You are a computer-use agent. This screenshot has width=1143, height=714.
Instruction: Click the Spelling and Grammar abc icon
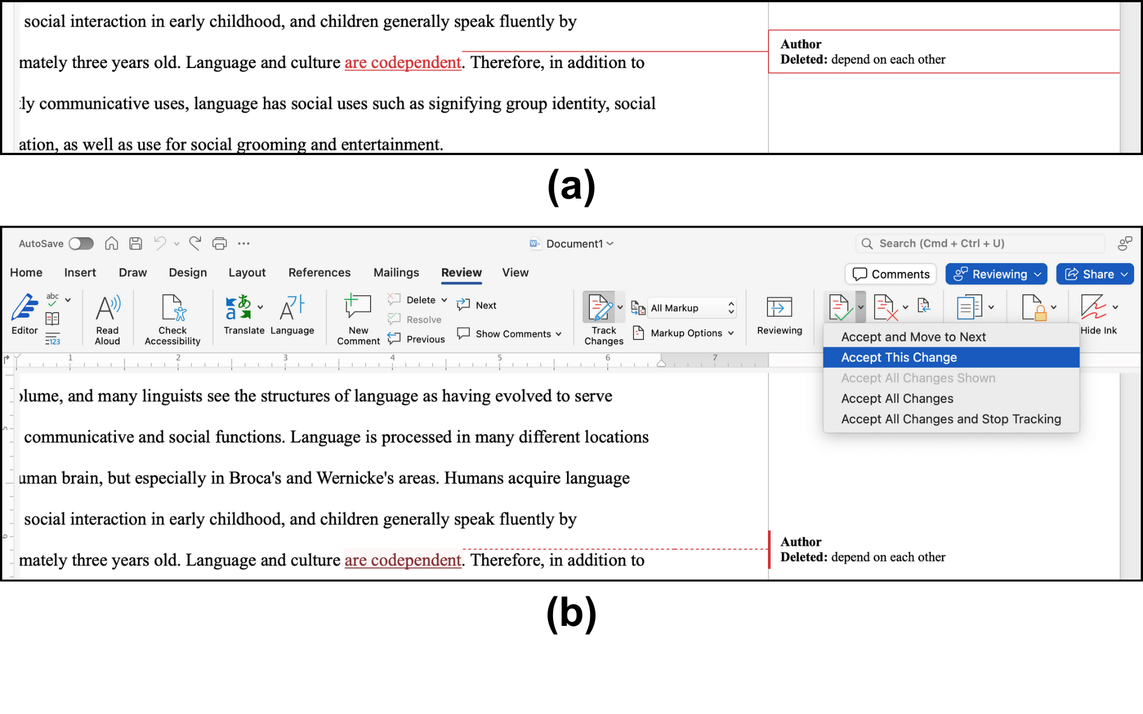52,300
